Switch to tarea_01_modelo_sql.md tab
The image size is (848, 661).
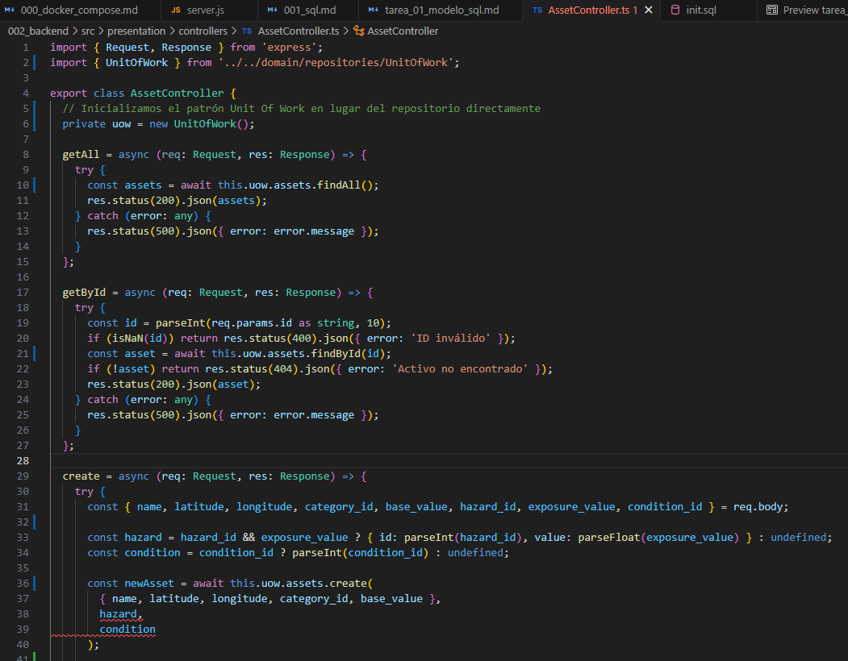441,10
